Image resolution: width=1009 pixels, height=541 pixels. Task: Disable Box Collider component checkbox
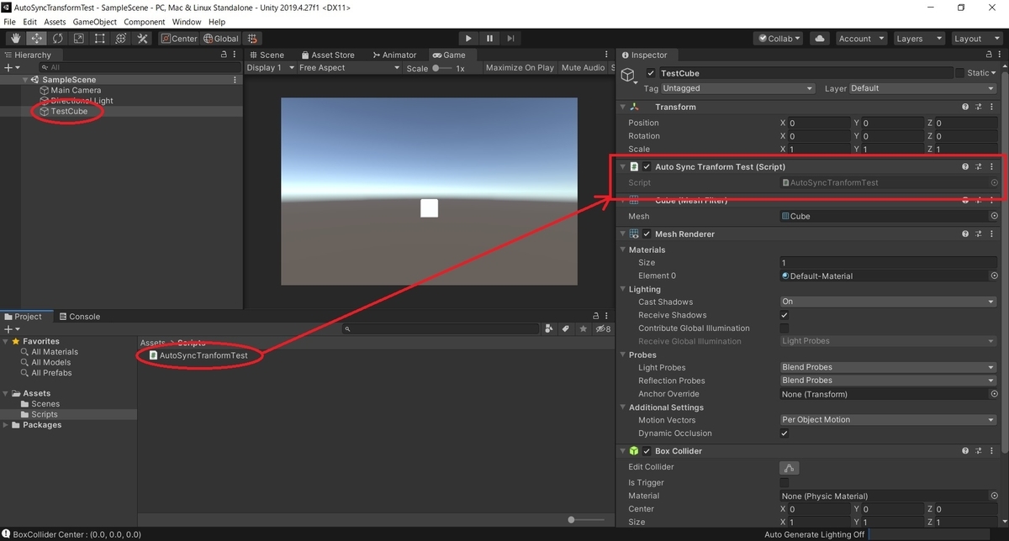point(647,451)
